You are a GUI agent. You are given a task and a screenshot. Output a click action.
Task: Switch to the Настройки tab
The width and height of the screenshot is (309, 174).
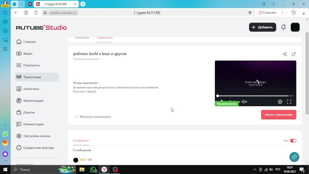(x=82, y=38)
